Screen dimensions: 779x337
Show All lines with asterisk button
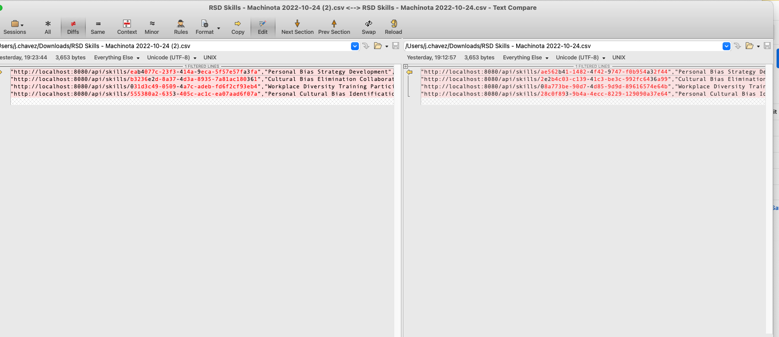pyautogui.click(x=48, y=27)
